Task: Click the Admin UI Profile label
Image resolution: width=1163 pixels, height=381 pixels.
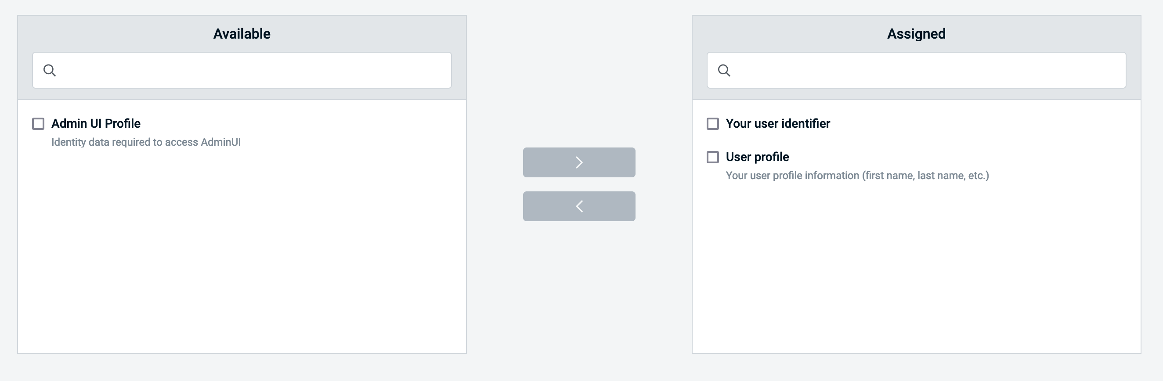Action: (x=96, y=124)
